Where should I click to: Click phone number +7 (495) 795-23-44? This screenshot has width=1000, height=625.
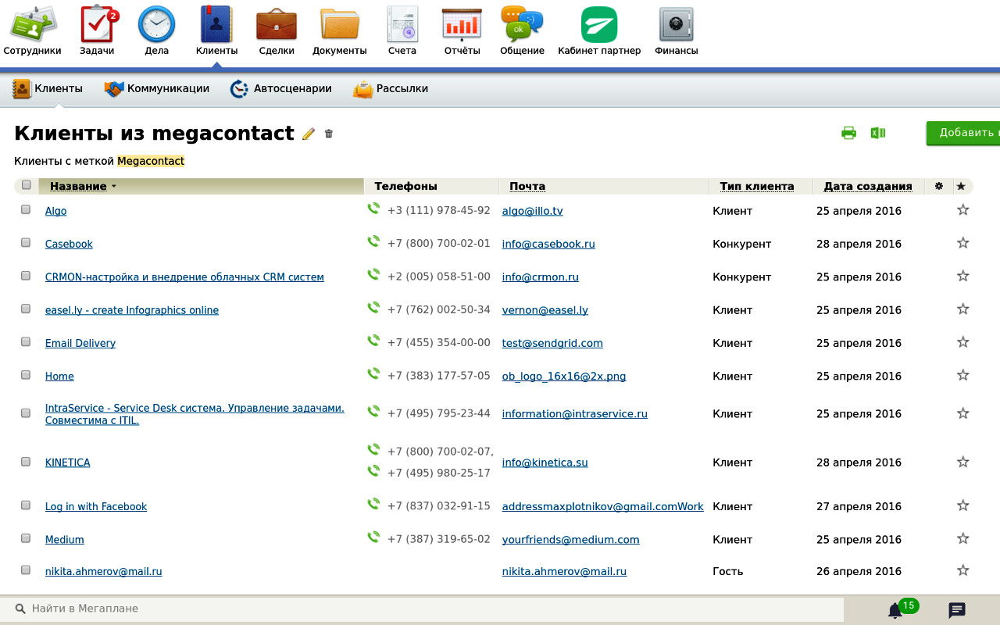click(439, 414)
